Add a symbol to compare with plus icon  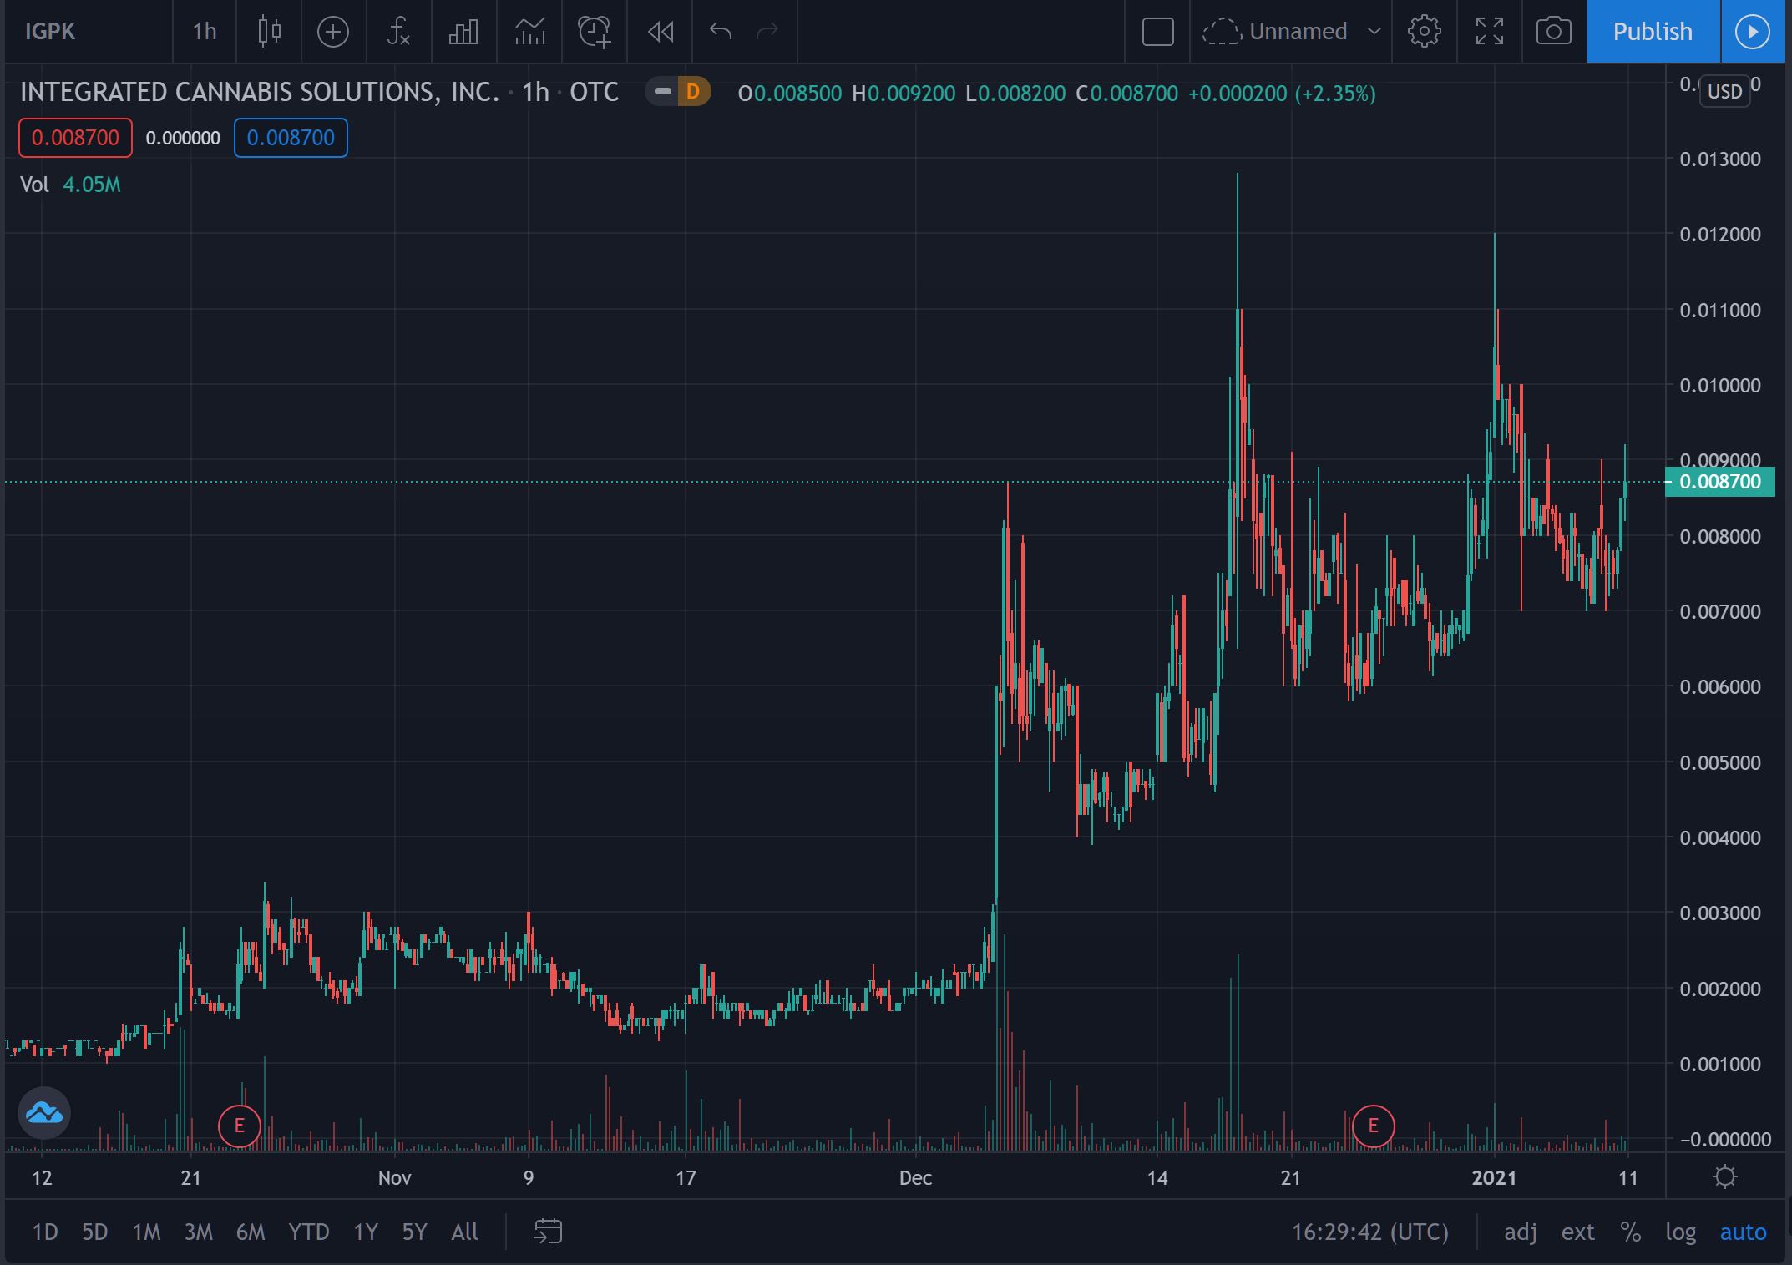pyautogui.click(x=333, y=32)
